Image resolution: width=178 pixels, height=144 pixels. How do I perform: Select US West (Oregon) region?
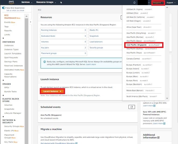(138, 21)
